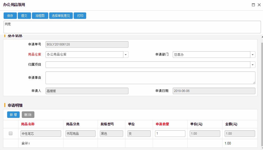Submit the form with 提交 button
The height and width of the screenshot is (150, 263).
24,16
